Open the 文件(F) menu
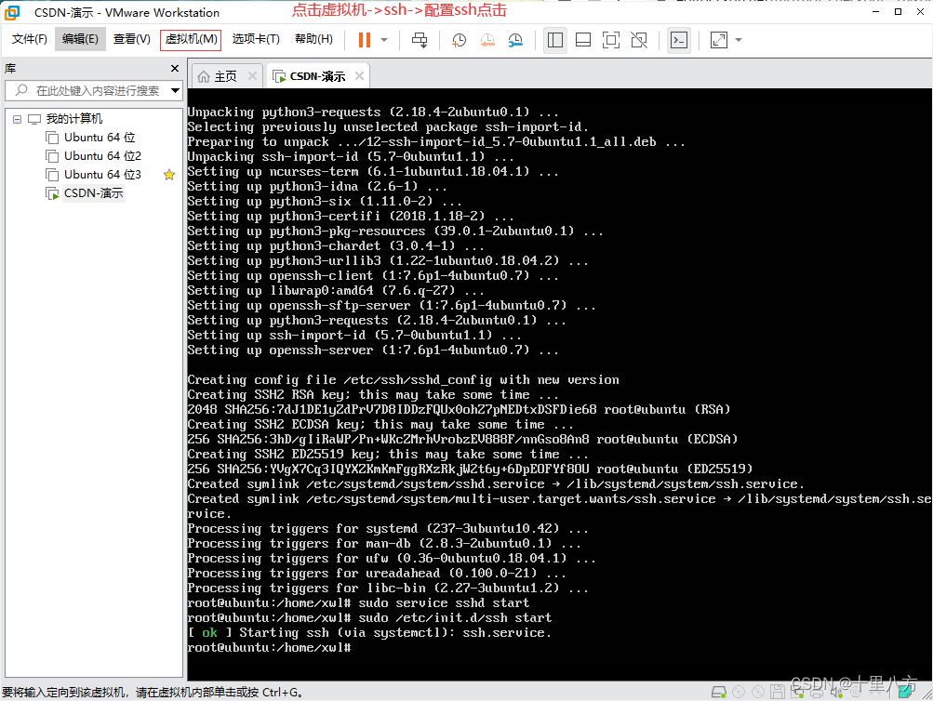933x701 pixels. [x=29, y=39]
